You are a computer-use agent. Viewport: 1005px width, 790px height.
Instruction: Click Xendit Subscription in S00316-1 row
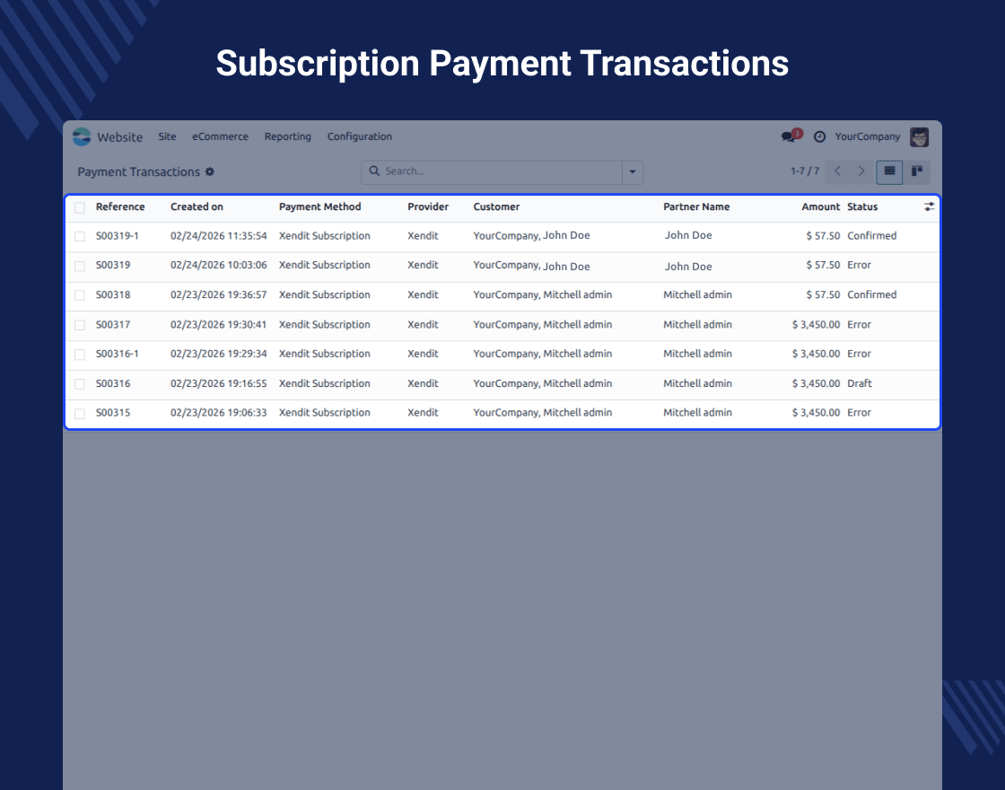(x=324, y=354)
